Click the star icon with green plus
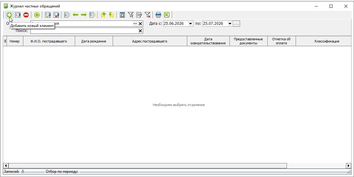The image size is (354, 177). [x=103, y=15]
